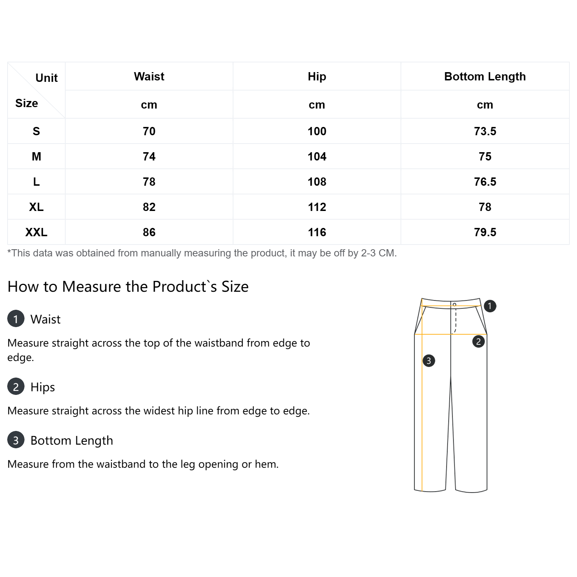Click the How to Measure heading
Image resolution: width=577 pixels, height=577 pixels.
pyautogui.click(x=128, y=287)
